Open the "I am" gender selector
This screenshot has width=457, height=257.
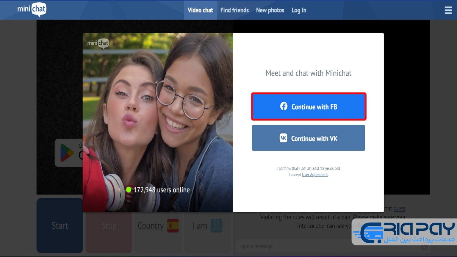click(207, 226)
